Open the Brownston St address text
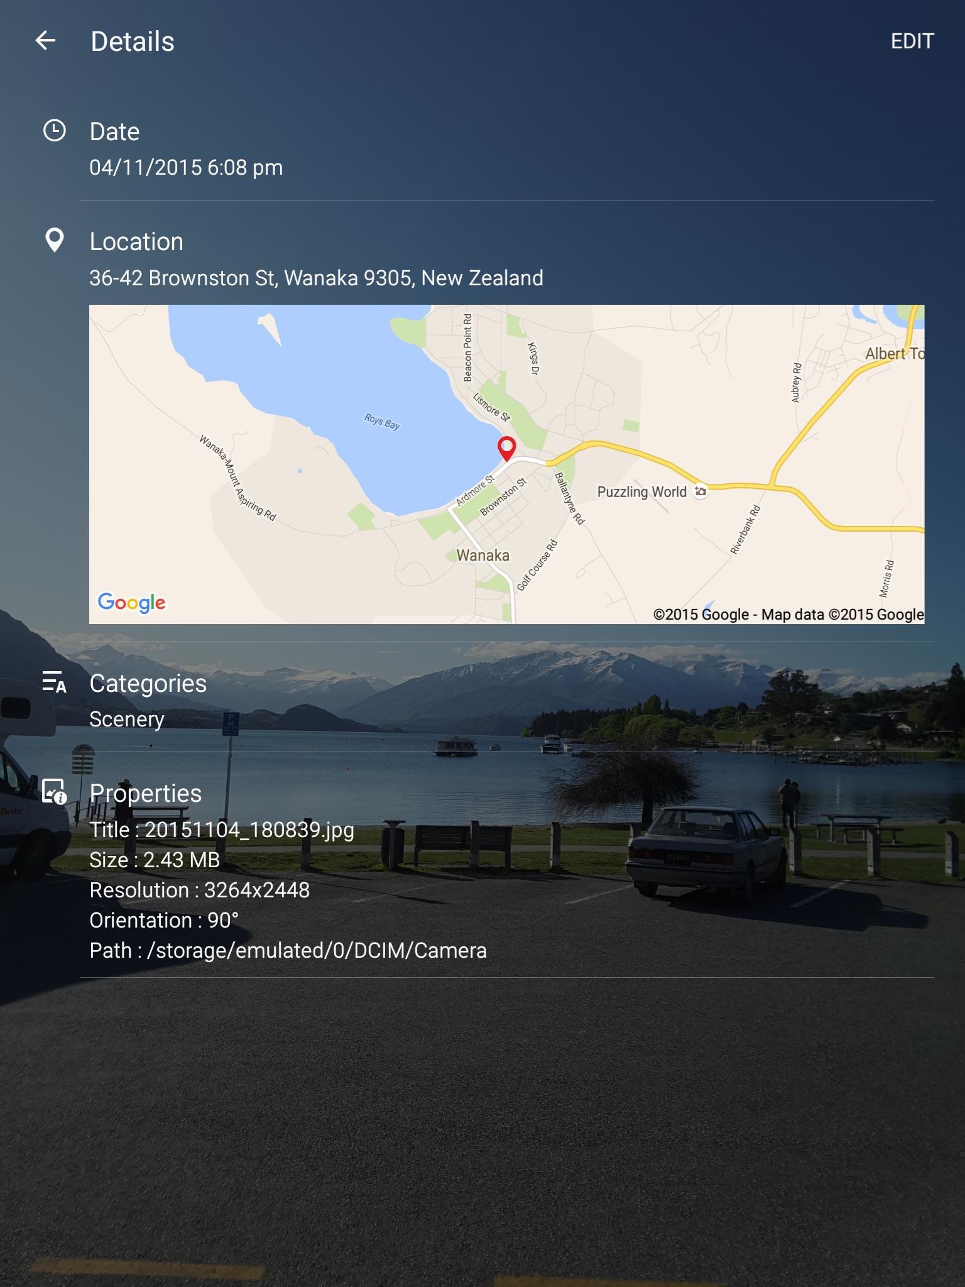Image resolution: width=965 pixels, height=1287 pixels. [x=316, y=278]
